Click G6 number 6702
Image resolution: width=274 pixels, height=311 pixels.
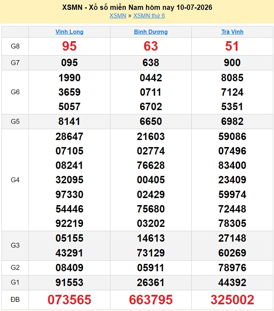151,107
